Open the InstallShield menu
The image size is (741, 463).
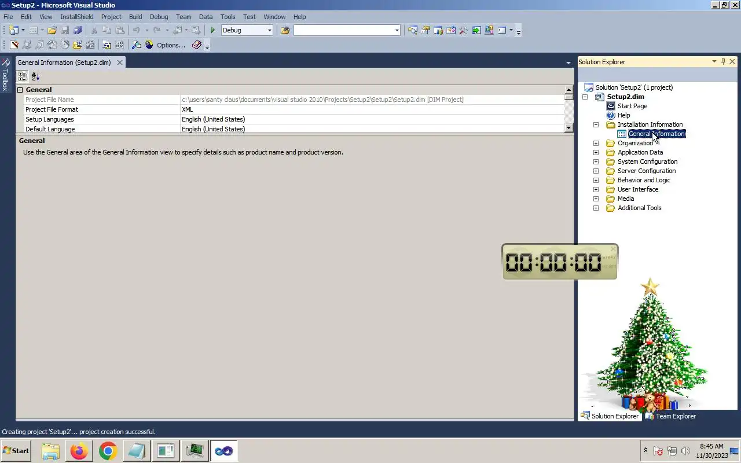coord(76,17)
